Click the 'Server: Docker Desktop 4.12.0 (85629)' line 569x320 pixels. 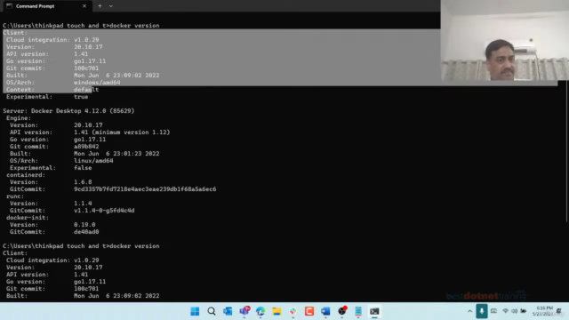68,111
